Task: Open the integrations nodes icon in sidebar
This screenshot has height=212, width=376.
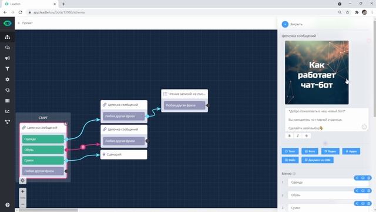Action: pyautogui.click(x=8, y=122)
